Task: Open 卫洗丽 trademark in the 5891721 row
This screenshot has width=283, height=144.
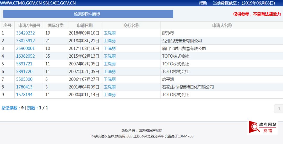Action: [x=110, y=64]
